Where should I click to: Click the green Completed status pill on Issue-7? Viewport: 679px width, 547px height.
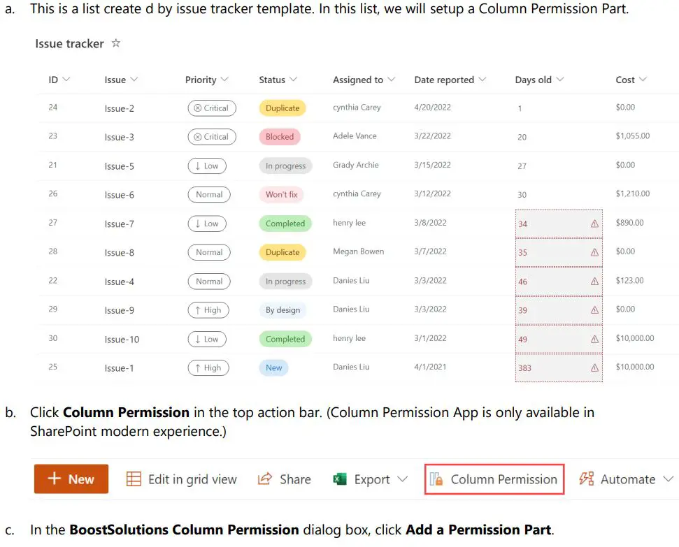pyautogui.click(x=285, y=223)
